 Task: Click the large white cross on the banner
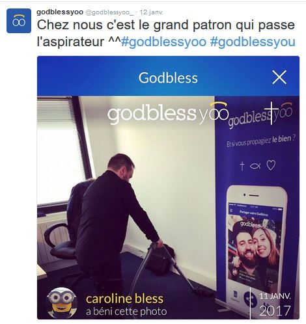(271, 113)
